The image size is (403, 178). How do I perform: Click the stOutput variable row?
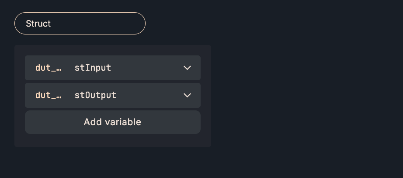click(149, 96)
